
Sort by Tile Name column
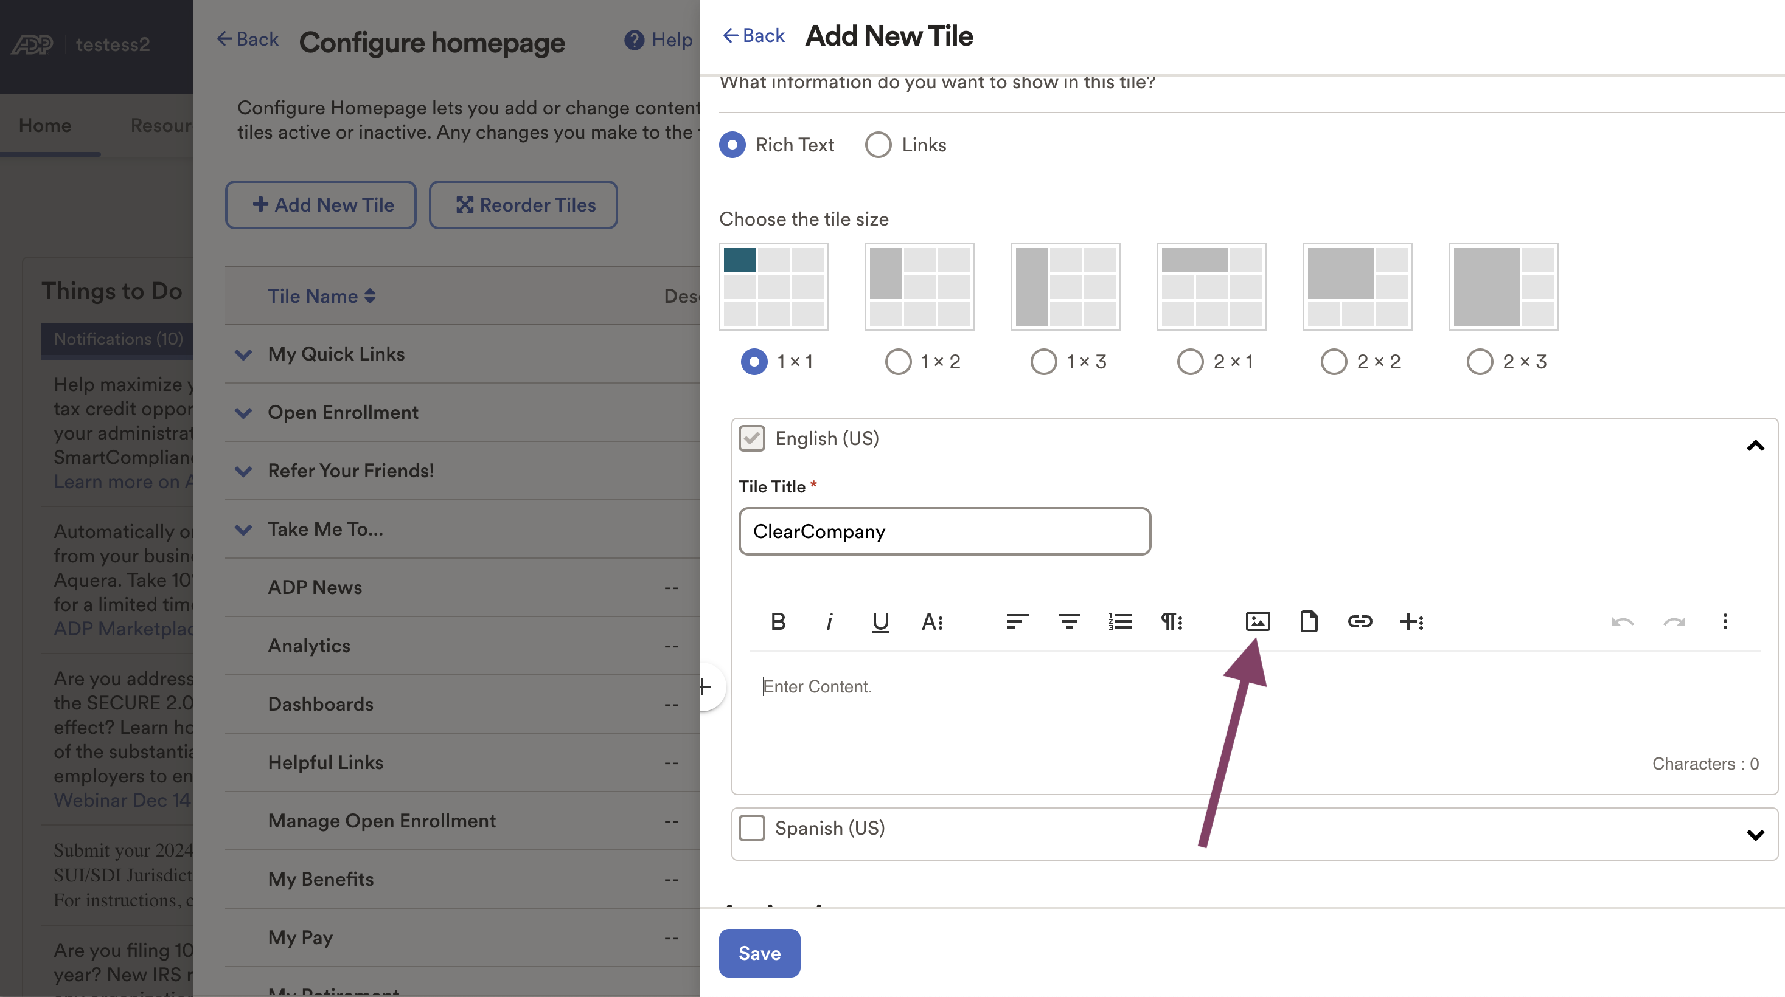pyautogui.click(x=321, y=295)
